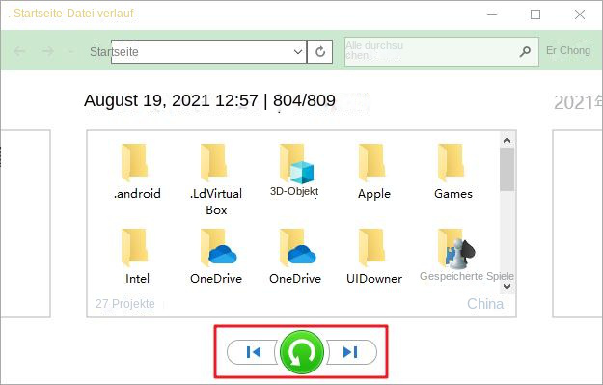Navigate forward with the right arrow

(x=48, y=51)
